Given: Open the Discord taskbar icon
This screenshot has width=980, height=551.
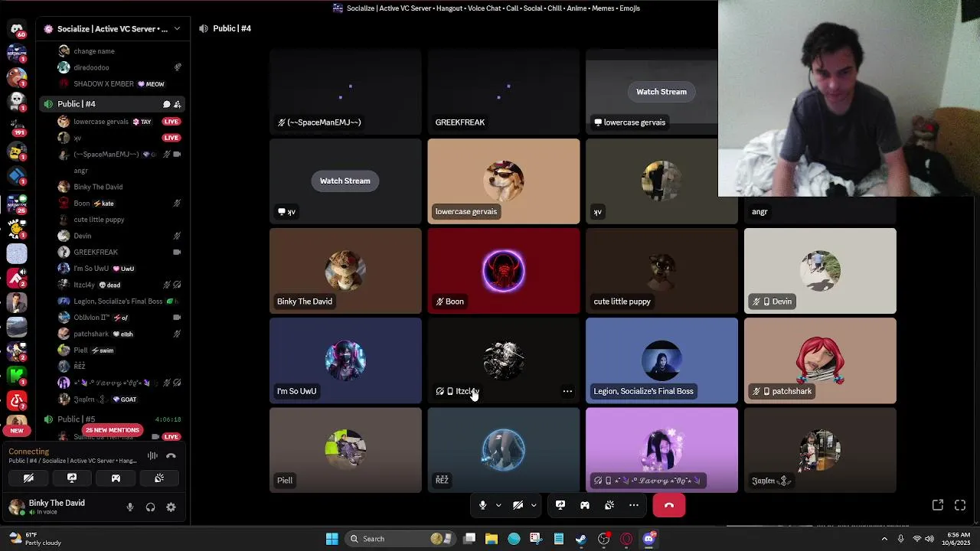Looking at the screenshot, I should click(649, 539).
